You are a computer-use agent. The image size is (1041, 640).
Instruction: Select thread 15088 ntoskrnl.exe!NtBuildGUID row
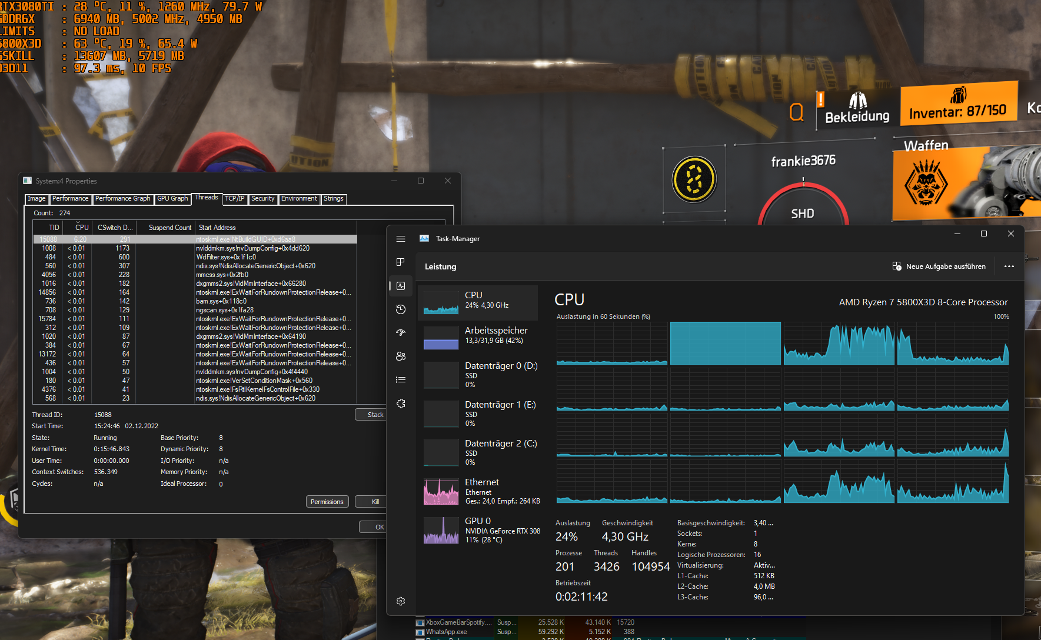[195, 239]
